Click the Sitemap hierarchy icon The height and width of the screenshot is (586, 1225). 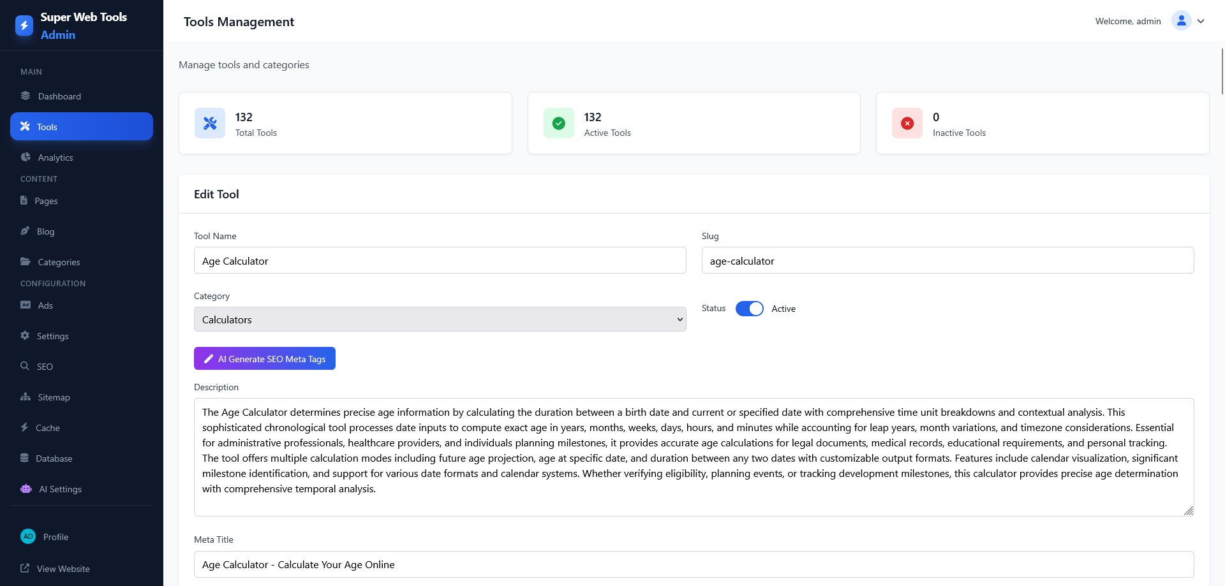tap(26, 397)
